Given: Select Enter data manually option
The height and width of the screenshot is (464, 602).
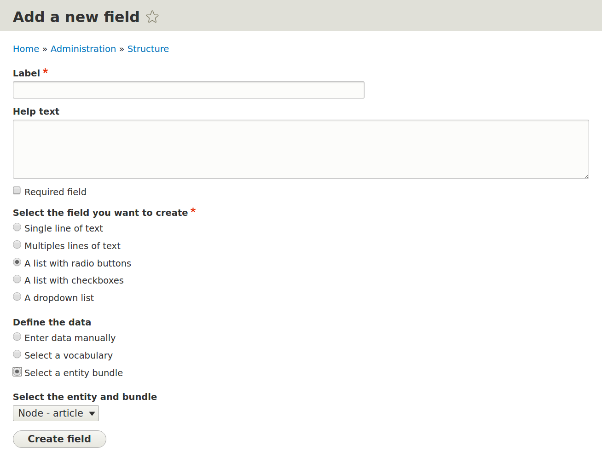Looking at the screenshot, I should pos(17,336).
